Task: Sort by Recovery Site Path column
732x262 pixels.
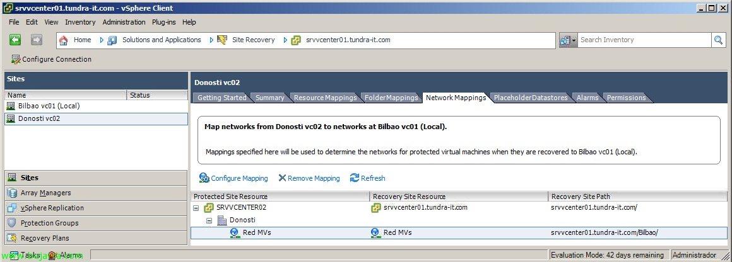Action: [x=638, y=196]
